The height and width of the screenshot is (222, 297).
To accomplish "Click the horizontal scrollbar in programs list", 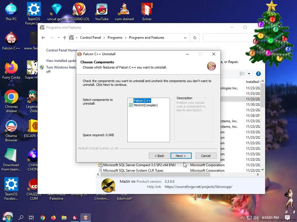I will point(155,175).
